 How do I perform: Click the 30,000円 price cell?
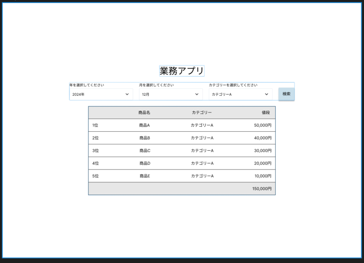263,151
